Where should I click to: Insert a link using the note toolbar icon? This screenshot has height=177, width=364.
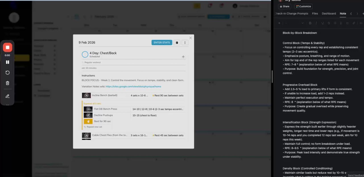(x=354, y=23)
